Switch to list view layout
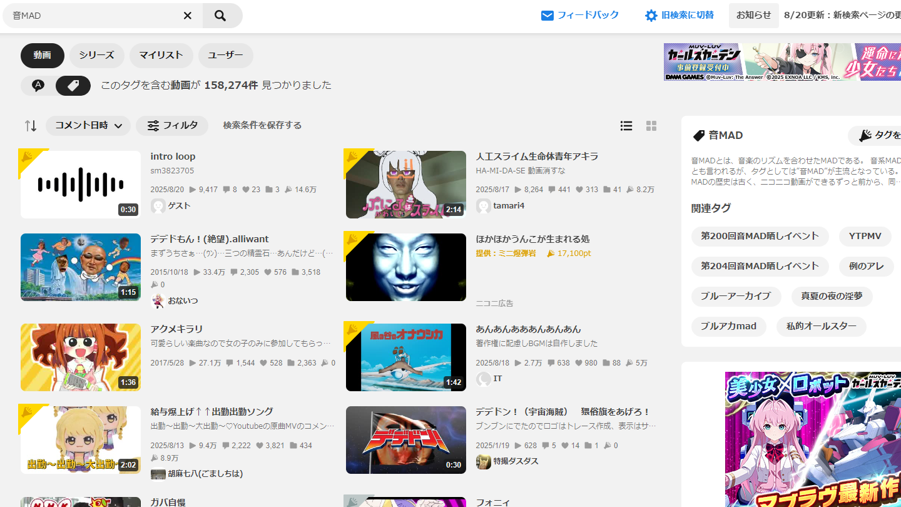901x507 pixels. [x=626, y=126]
